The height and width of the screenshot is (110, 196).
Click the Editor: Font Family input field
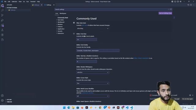(x=98, y=50)
